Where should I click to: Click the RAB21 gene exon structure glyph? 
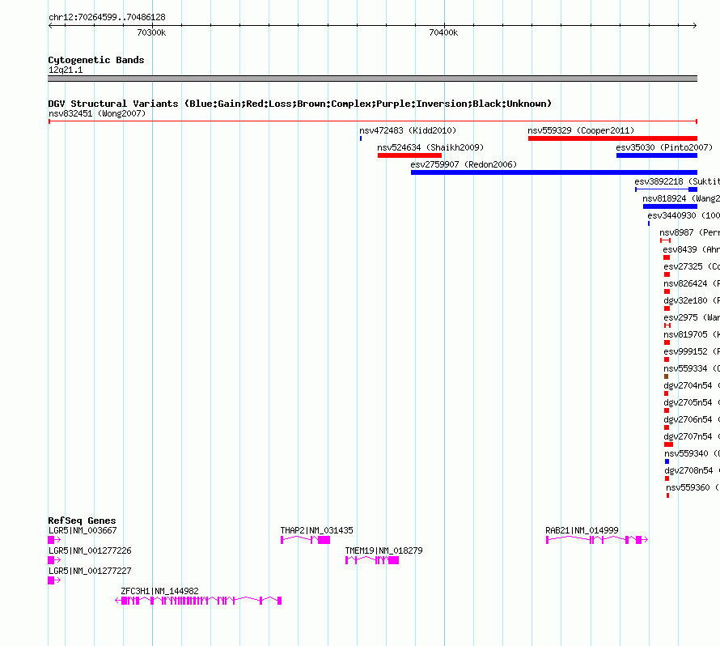(x=597, y=540)
